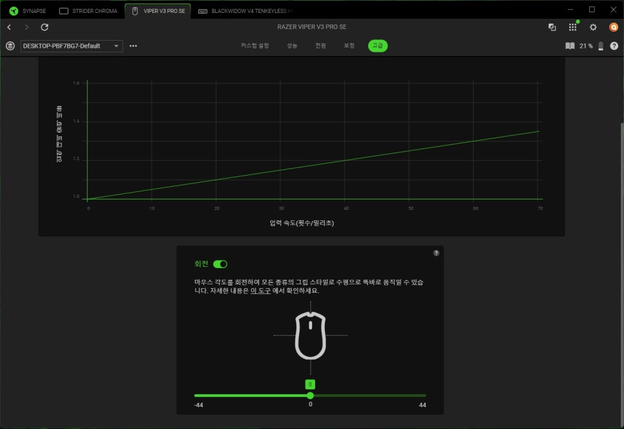The height and width of the screenshot is (429, 624).
Task: Click the orange user account avatar
Action: [614, 27]
